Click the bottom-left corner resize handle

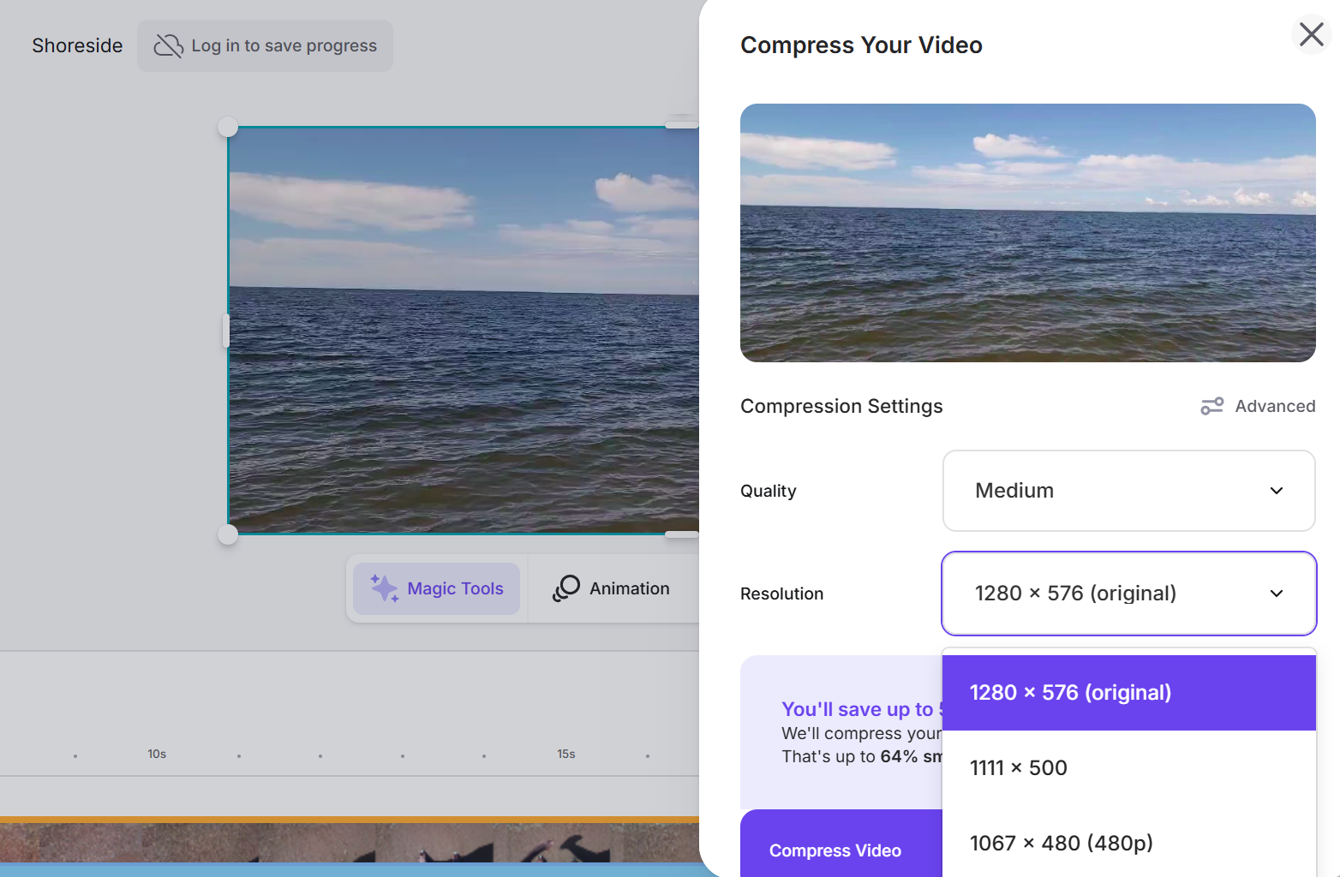228,534
